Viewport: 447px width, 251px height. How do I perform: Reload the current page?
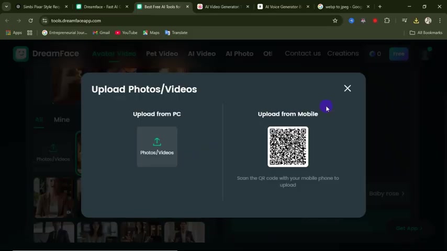[x=30, y=20]
